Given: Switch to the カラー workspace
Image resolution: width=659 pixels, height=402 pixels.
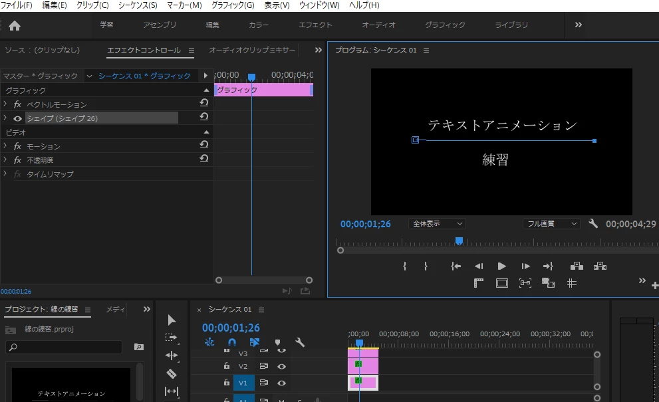Looking at the screenshot, I should 259,25.
